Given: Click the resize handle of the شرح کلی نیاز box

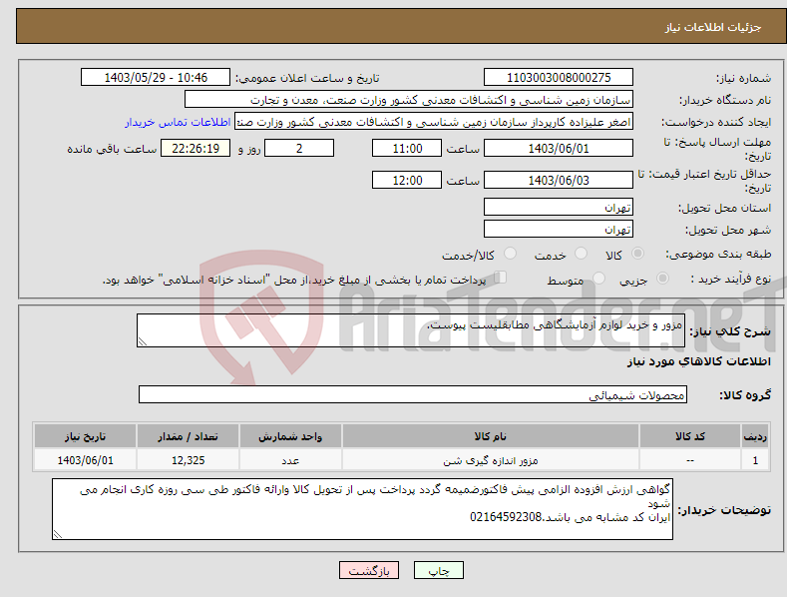Looking at the screenshot, I should [143, 341].
